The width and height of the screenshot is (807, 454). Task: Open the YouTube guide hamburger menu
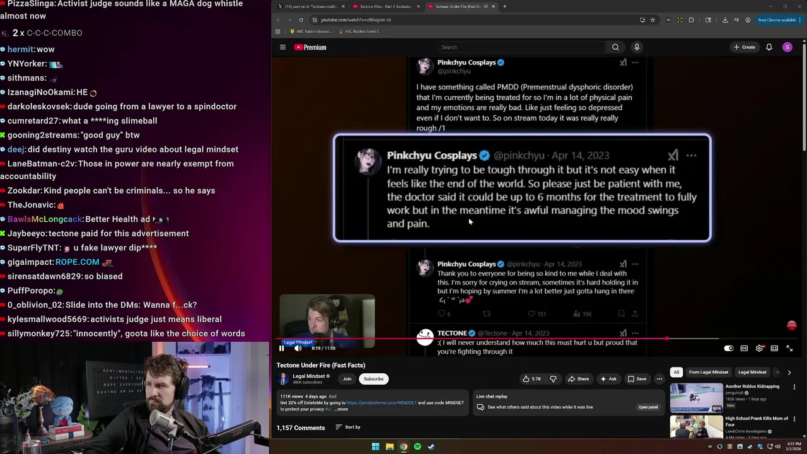click(282, 47)
